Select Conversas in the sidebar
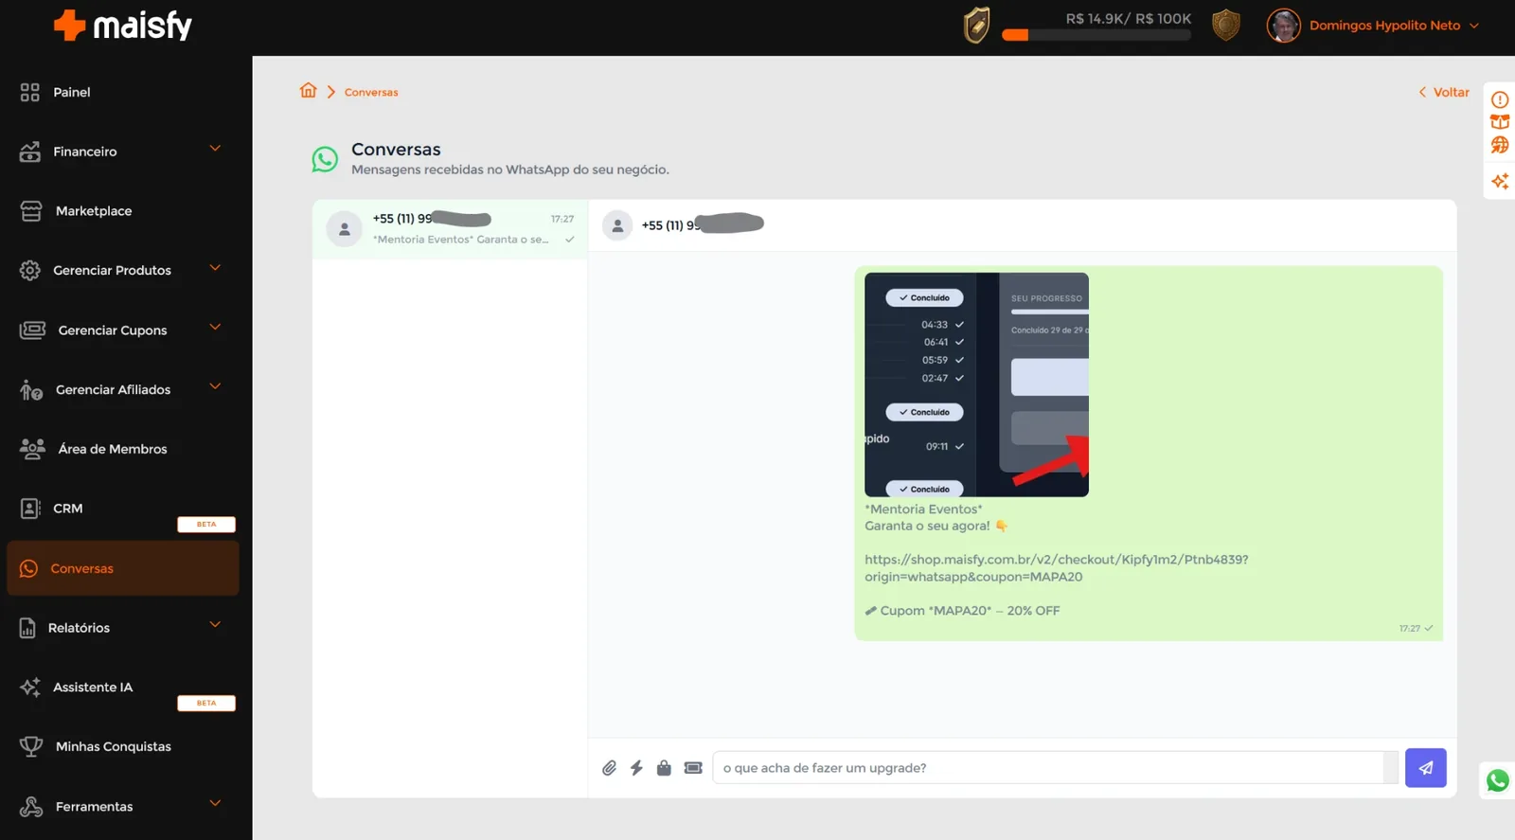This screenshot has height=840, width=1515. [x=122, y=568]
